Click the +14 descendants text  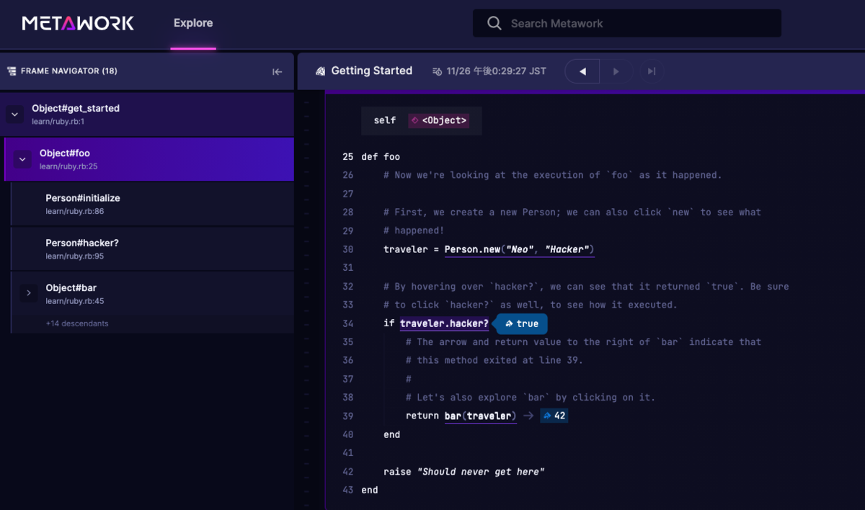click(77, 324)
